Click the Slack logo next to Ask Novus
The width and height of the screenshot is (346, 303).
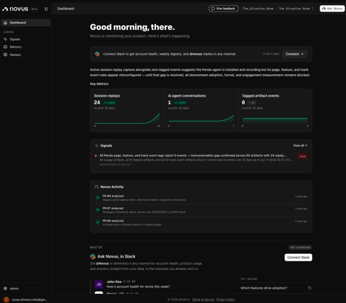[93, 256]
